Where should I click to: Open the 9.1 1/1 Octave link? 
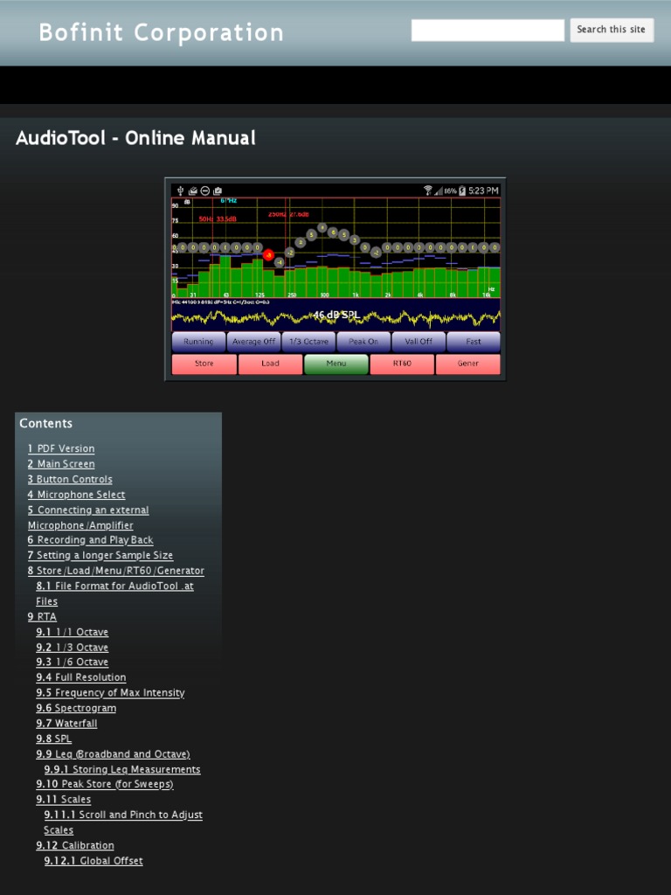(x=73, y=632)
